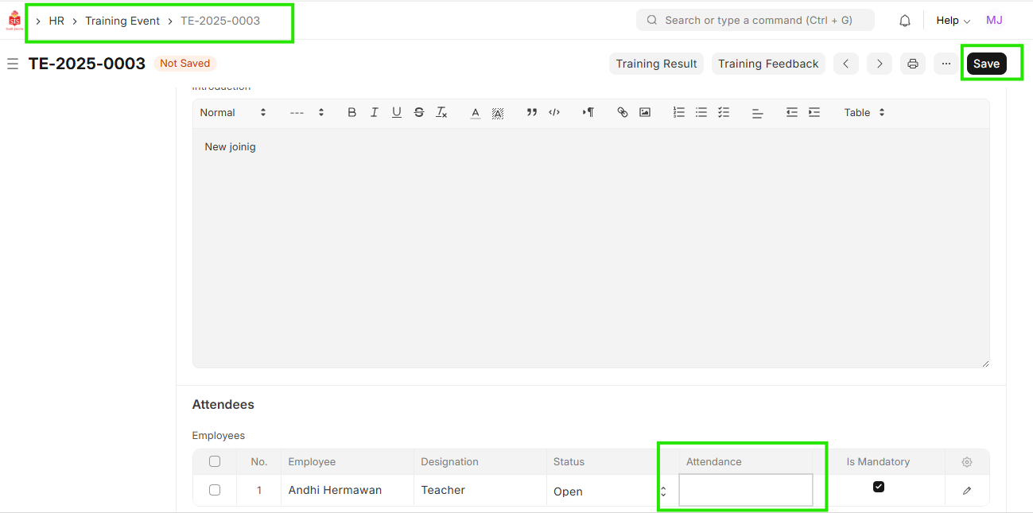
Task: Pick a text color in the editor toolbar
Action: coord(476,113)
